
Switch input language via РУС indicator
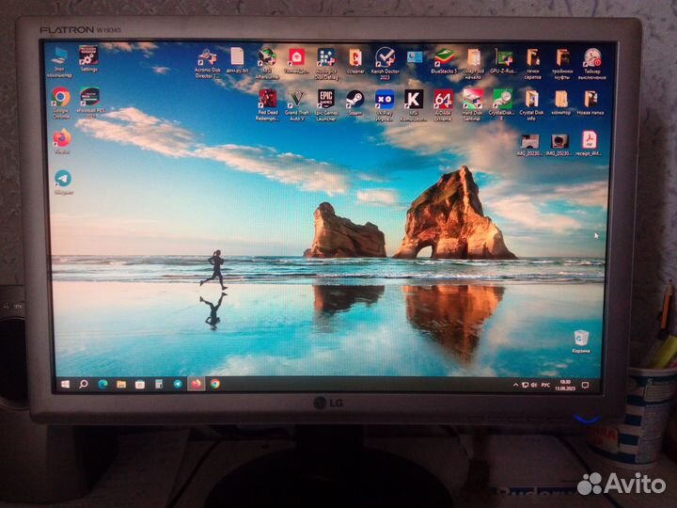546,385
